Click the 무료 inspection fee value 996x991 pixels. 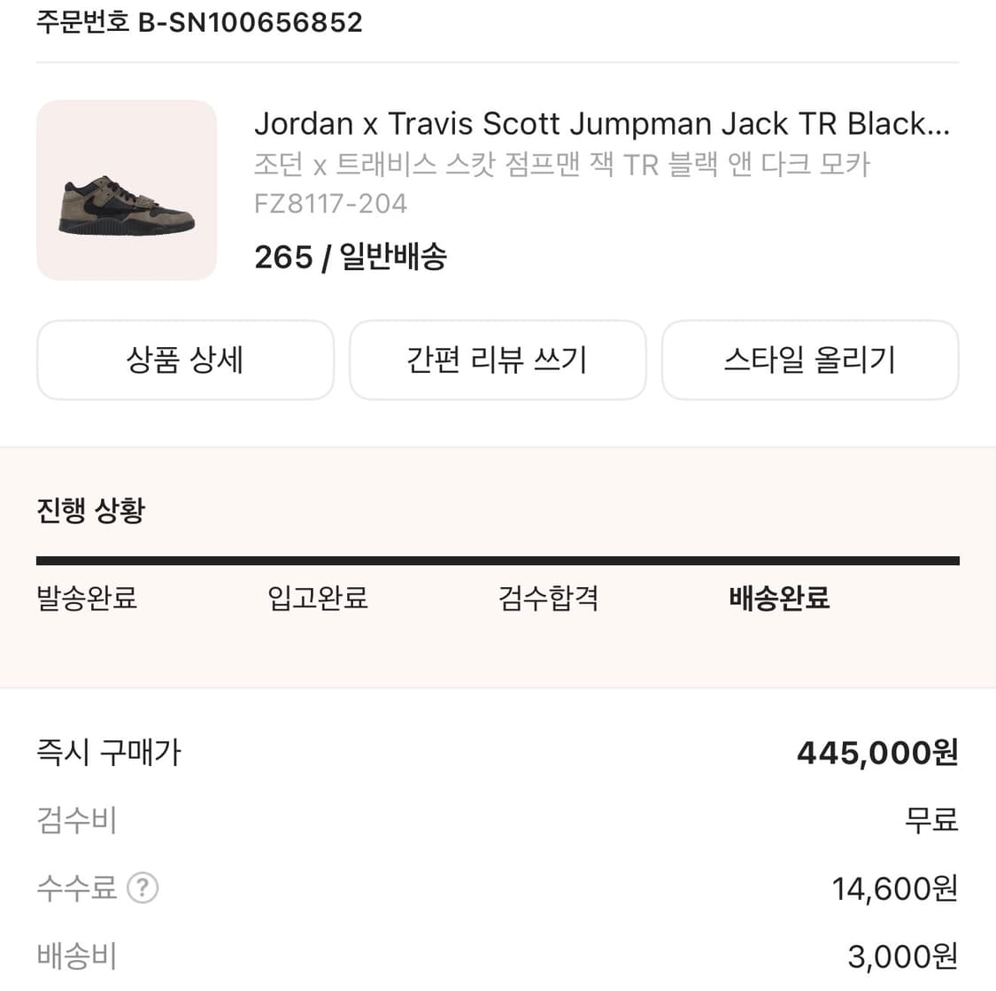pyautogui.click(x=931, y=820)
